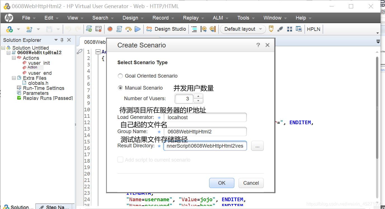Viewport: 385px width, 209px height.
Task: Click the indented lines toolbar icon
Action: coord(194,29)
